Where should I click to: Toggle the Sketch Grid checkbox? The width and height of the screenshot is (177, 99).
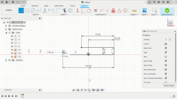coord(166,48)
